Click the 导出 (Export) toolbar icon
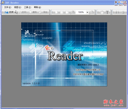 (x=40, y=12)
